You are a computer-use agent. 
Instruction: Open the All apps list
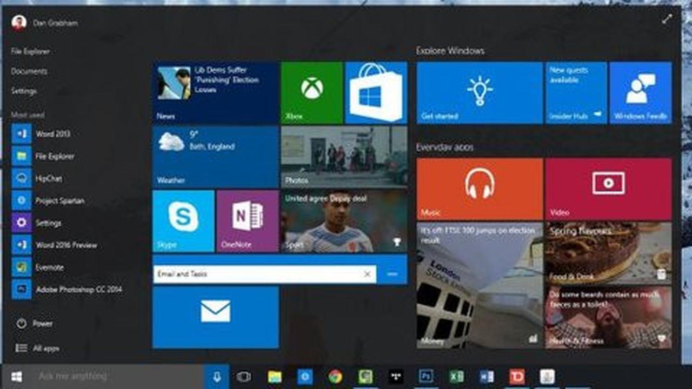click(x=38, y=348)
